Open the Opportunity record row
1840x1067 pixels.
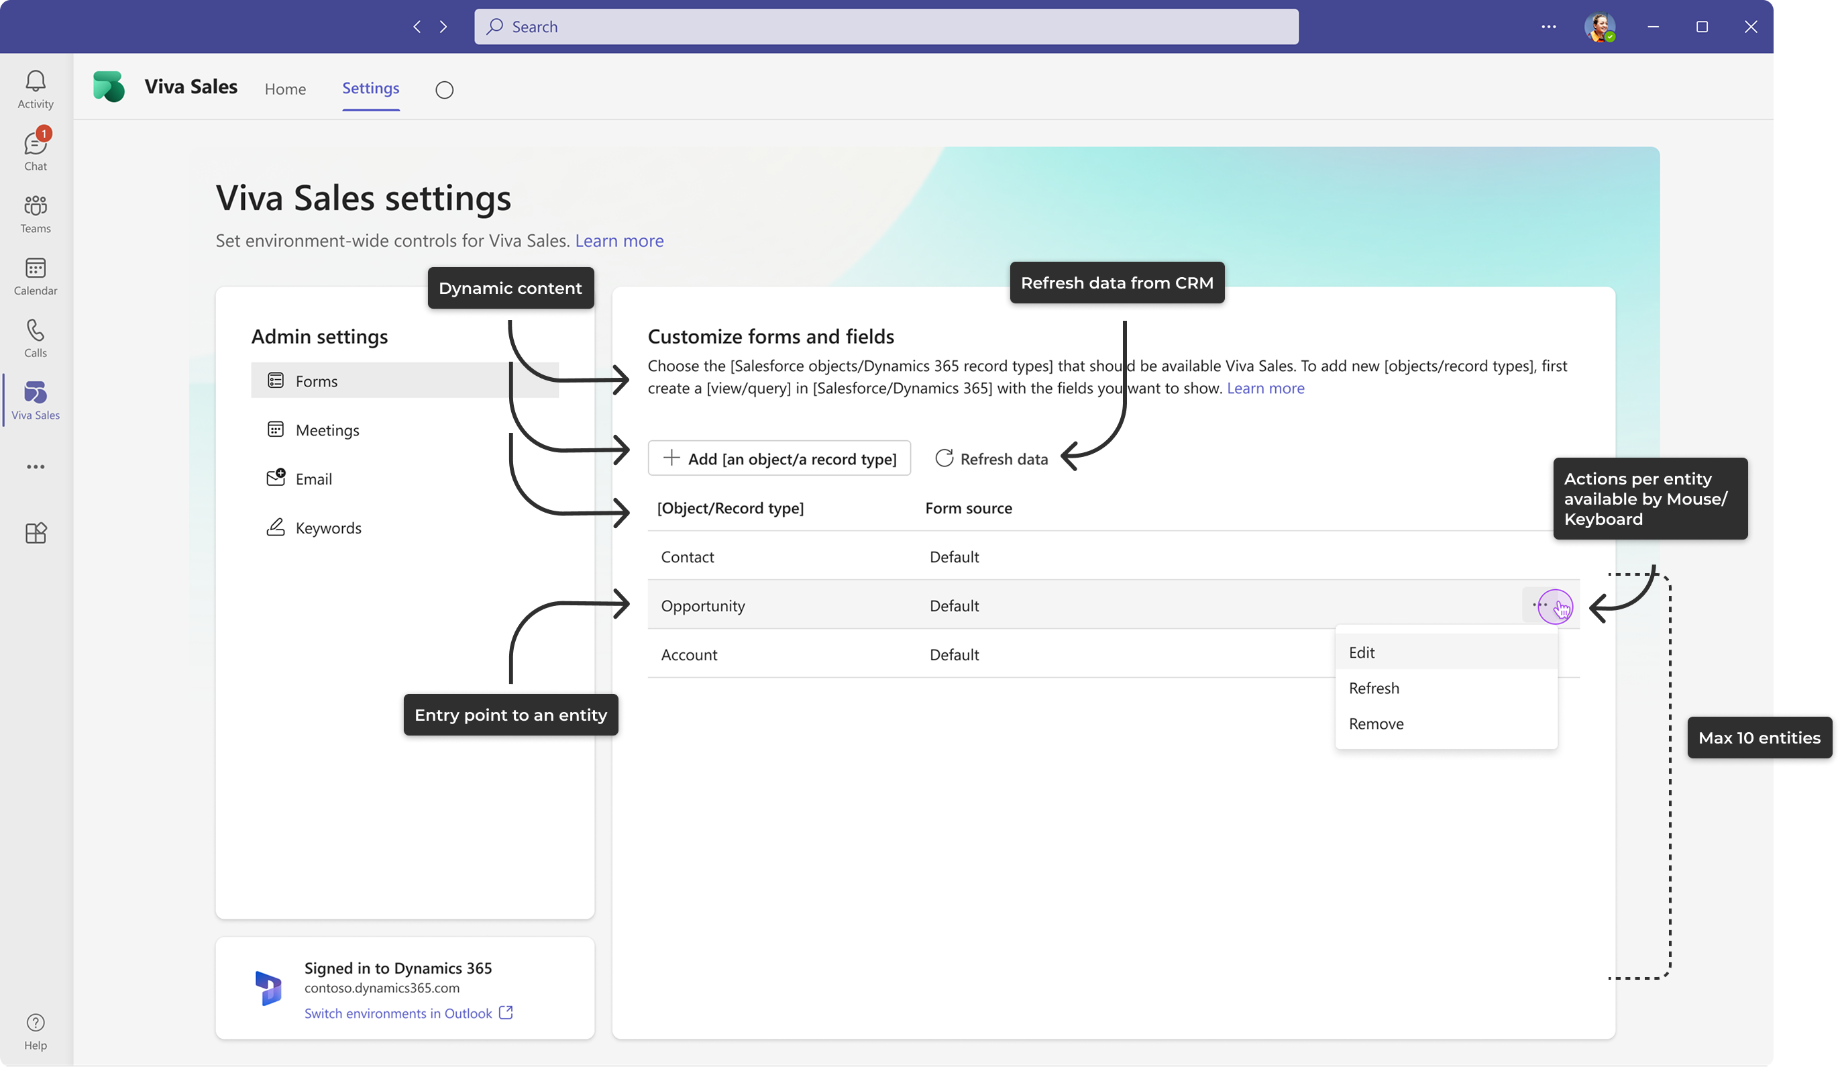[x=1113, y=605]
